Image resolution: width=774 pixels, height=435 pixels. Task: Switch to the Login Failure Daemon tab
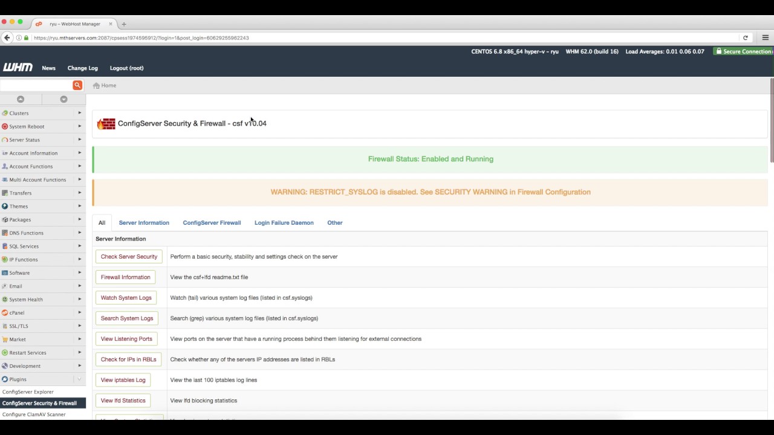point(284,222)
